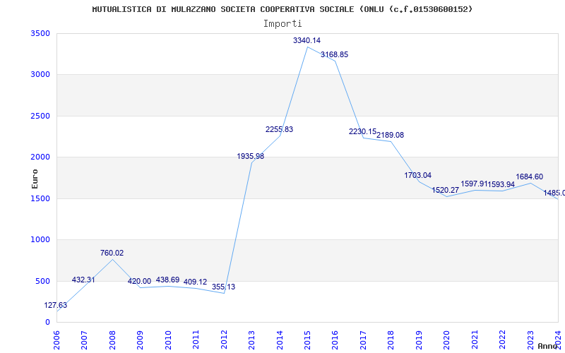
Task: Click the 3340.14 peak value label
Action: click(307, 40)
